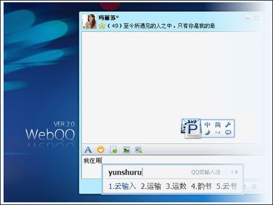The width and height of the screenshot is (273, 205).
Task: Click the contact avatar photo
Action: [89, 21]
